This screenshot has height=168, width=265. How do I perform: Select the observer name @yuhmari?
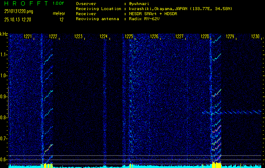pos(139,4)
